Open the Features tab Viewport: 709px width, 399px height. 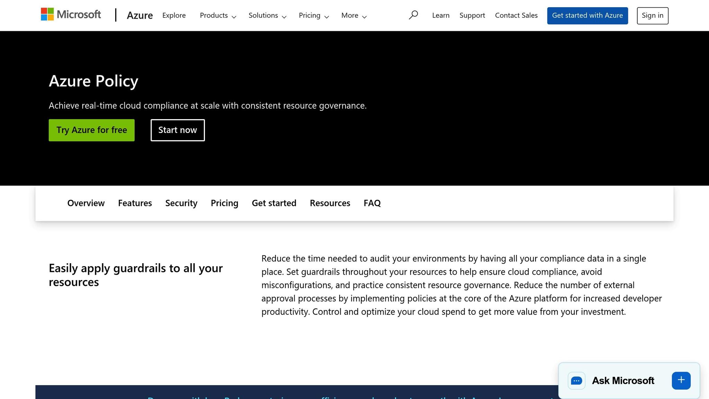135,203
